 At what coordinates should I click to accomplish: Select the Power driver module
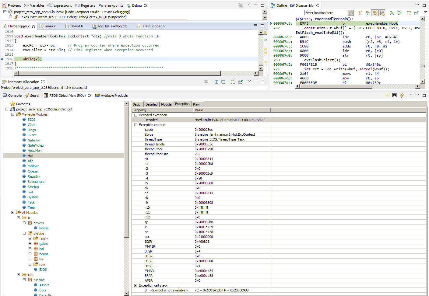[x=44, y=228]
